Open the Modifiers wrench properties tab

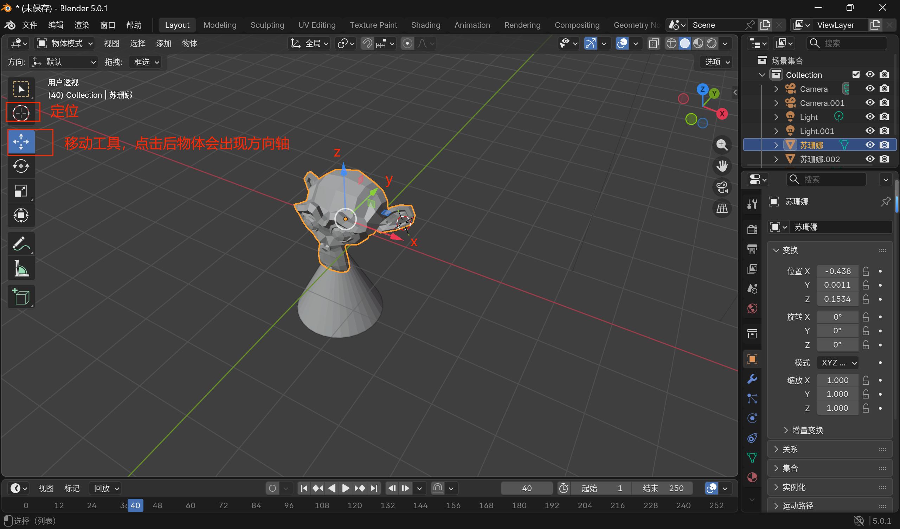[752, 379]
